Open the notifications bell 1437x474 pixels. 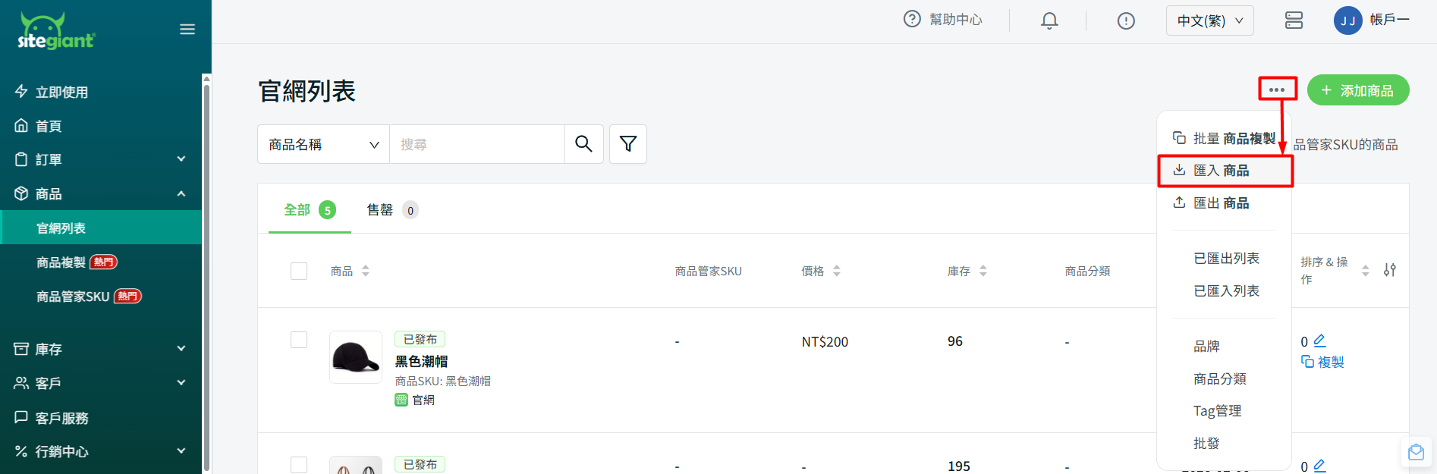1049,20
